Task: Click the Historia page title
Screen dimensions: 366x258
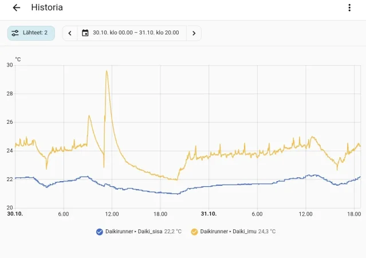Action: [47, 7]
